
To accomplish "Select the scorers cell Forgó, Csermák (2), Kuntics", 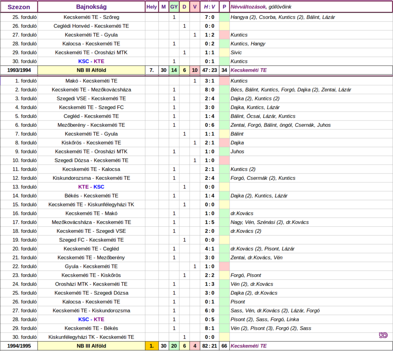I will point(311,178).
